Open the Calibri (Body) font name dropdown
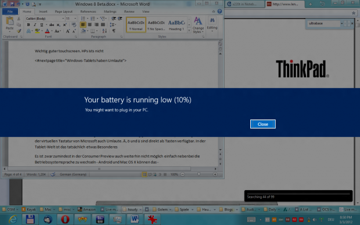Screen dimensions: 360x225 click(x=63, y=19)
